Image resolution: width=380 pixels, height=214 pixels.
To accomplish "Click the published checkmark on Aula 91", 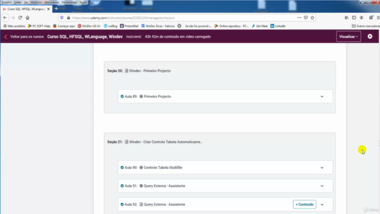I will 122,186.
